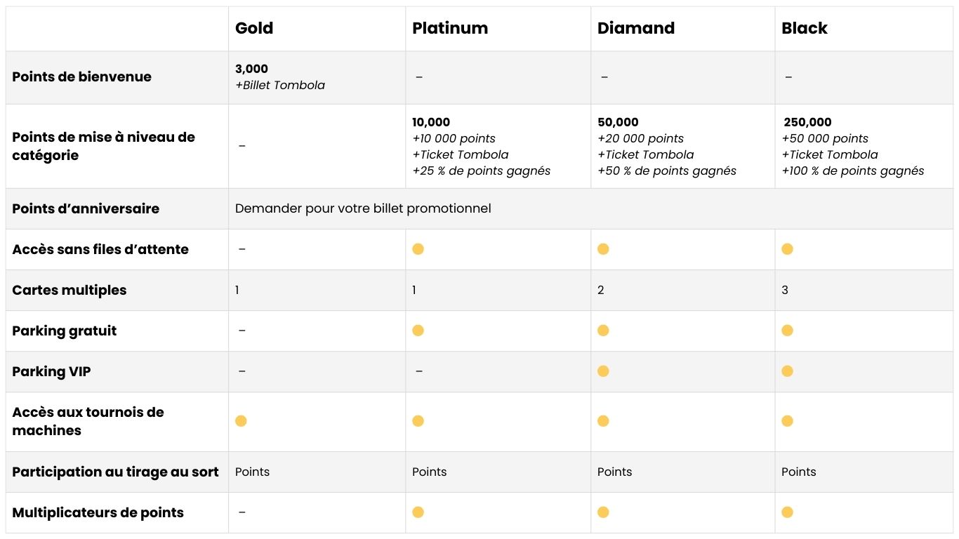Image resolution: width=959 pixels, height=539 pixels.
Task: Click the Platinum column header
Action: point(450,29)
